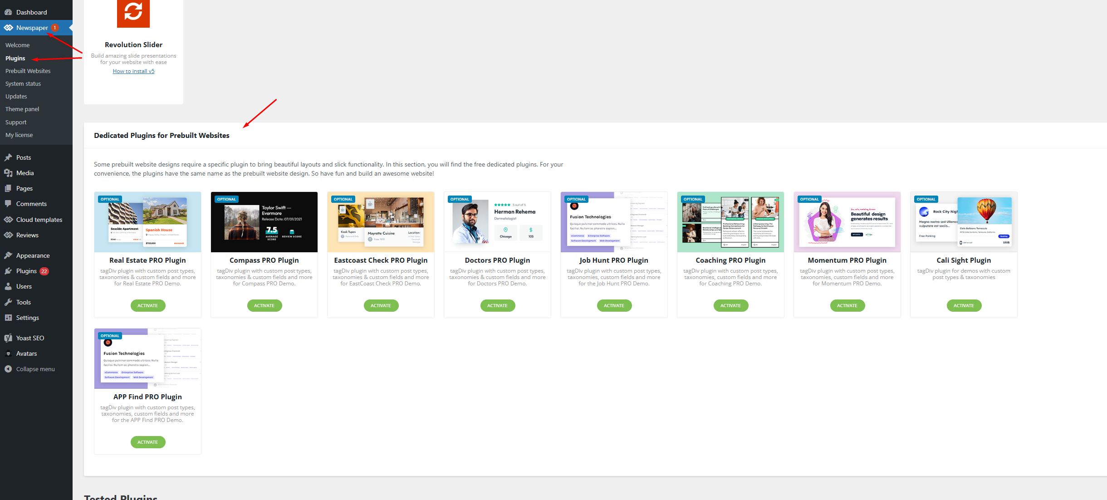Image resolution: width=1107 pixels, height=500 pixels.
Task: Click the Eastcoast Check PRO preview image
Action: [x=381, y=222]
